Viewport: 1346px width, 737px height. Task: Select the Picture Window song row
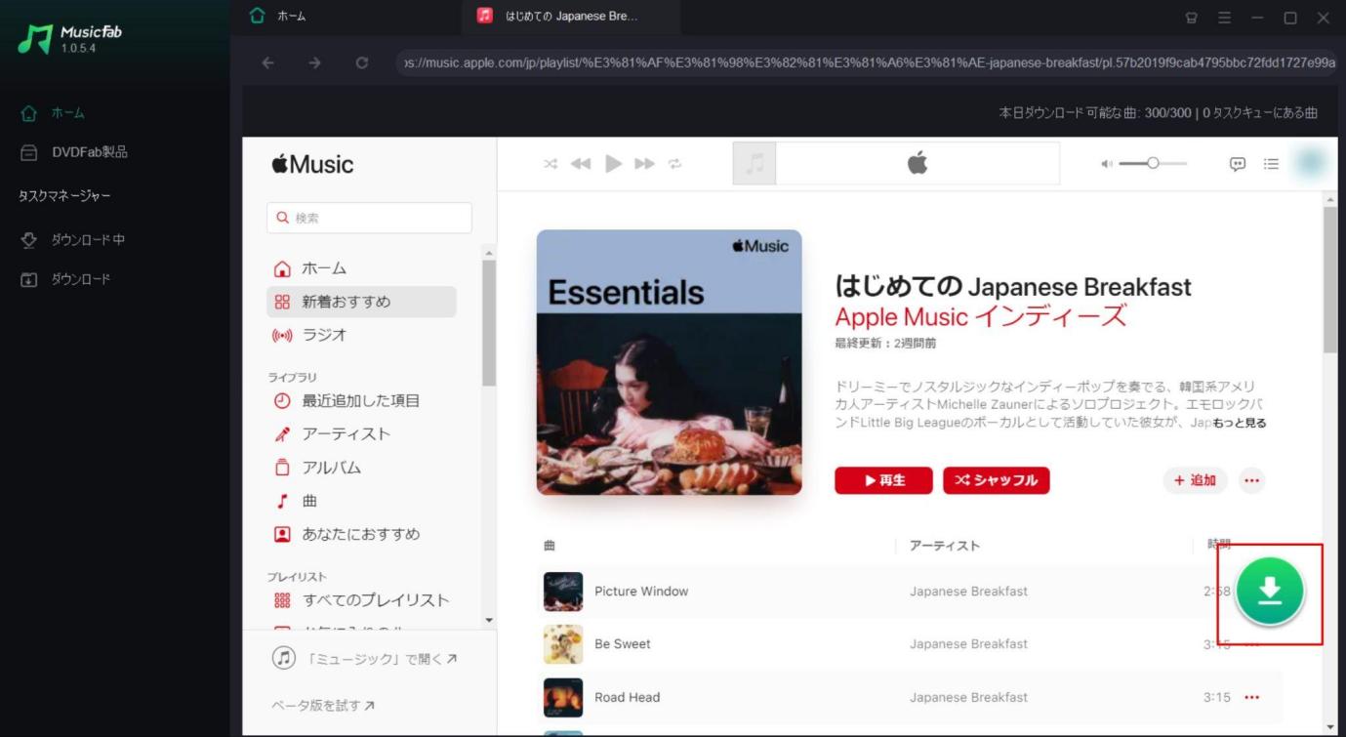coord(910,592)
